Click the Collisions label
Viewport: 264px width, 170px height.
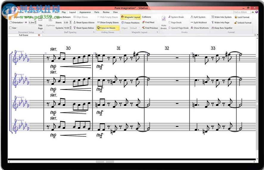pyautogui.click(x=146, y=17)
